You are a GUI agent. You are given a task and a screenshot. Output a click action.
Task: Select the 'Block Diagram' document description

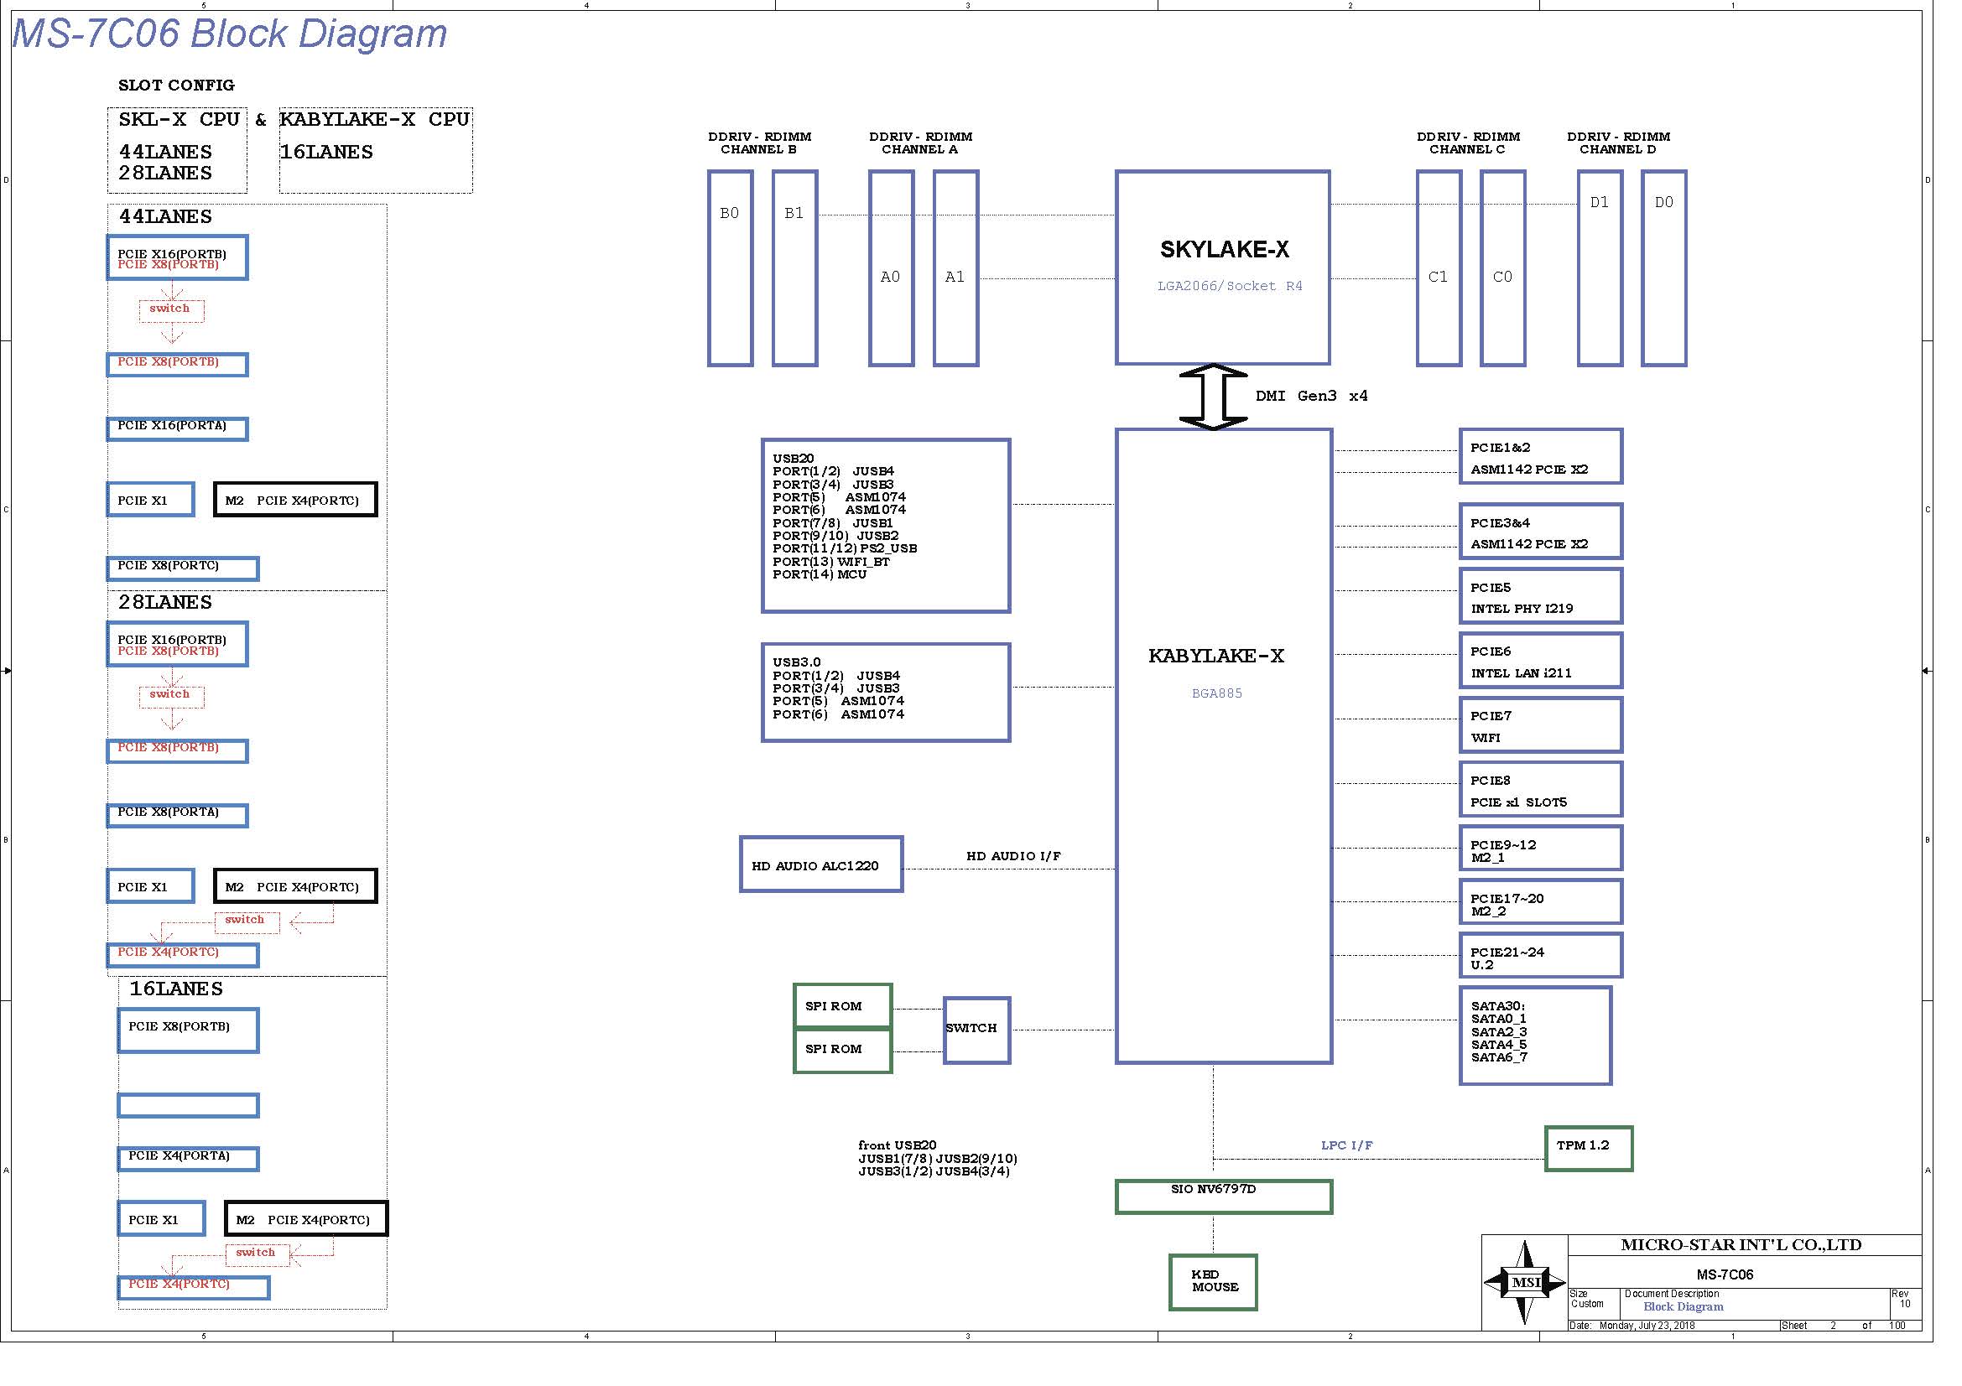(1683, 1306)
